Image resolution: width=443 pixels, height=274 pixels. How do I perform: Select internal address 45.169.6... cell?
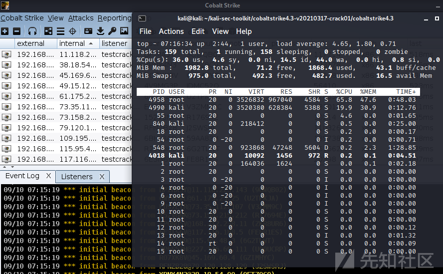pyautogui.click(x=78, y=75)
